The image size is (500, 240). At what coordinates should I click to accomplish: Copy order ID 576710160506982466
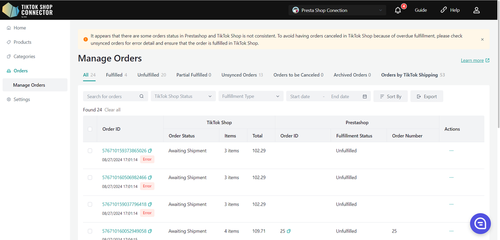click(150, 177)
